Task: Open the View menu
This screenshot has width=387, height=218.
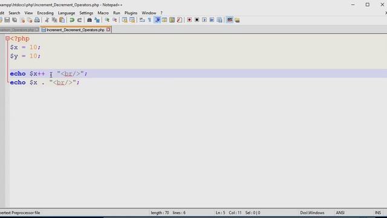Action: click(x=28, y=13)
